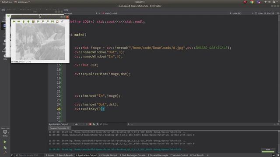Open properties window from In toolbar
280x157 pixels.
pyautogui.click(x=62, y=21)
